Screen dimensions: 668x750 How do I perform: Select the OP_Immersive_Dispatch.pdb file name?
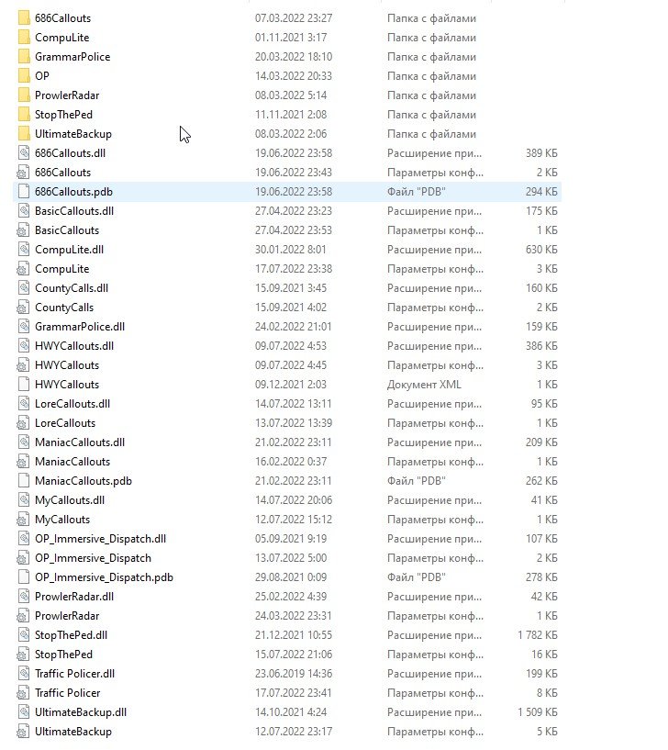pyautogui.click(x=104, y=577)
